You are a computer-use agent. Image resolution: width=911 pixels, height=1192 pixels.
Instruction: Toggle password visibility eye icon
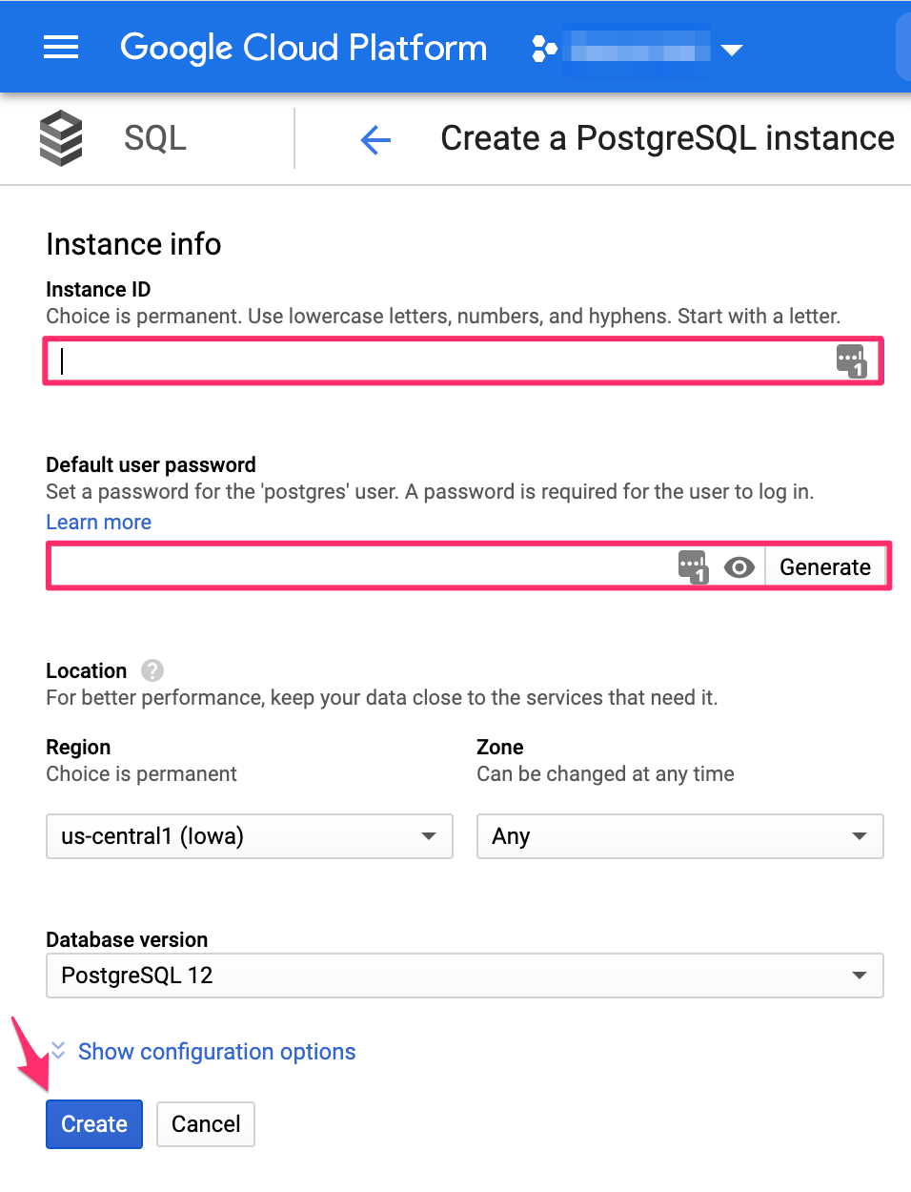click(739, 567)
